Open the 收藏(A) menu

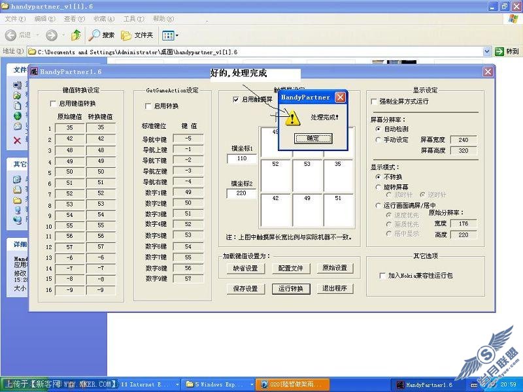coord(104,19)
